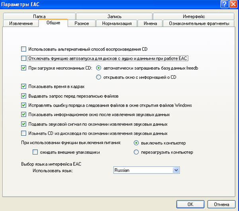The image size is (239, 211).
Task: Select открывать окно с информацией о CD
Action: point(98,77)
